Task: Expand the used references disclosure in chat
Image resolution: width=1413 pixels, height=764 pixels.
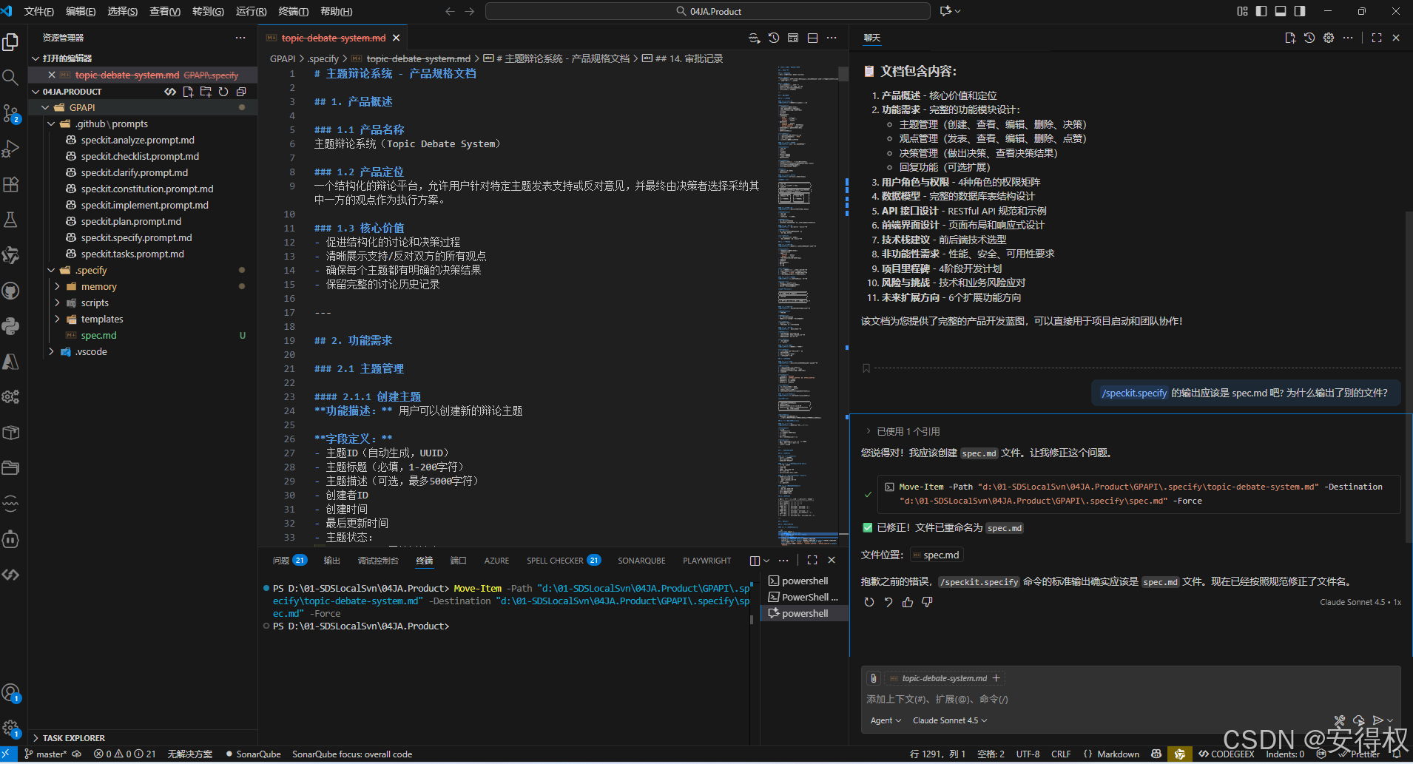Action: click(903, 431)
